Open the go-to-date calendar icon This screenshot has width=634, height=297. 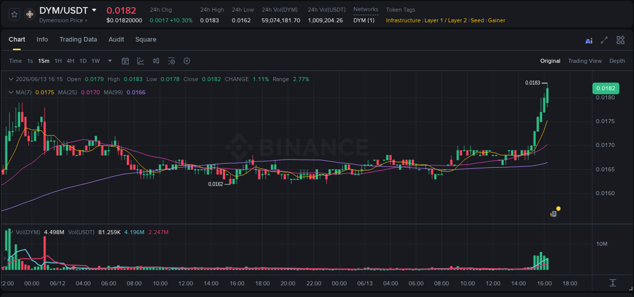coord(125,61)
